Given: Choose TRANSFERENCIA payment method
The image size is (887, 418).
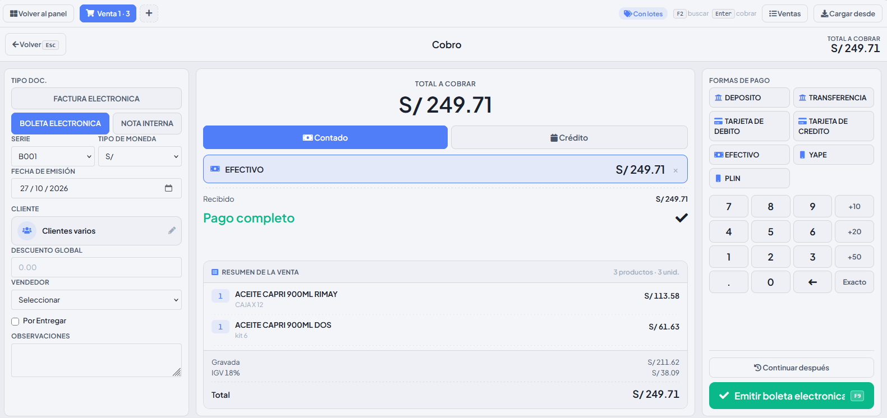Looking at the screenshot, I should [x=834, y=97].
